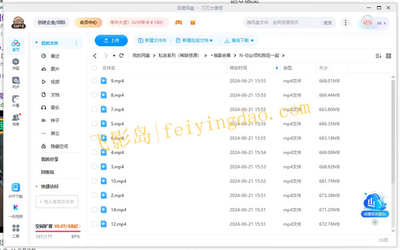Image resolution: width=400 pixels, height=250 pixels.
Task: Open the 文档 documents category
Action: pyautogui.click(x=50, y=95)
